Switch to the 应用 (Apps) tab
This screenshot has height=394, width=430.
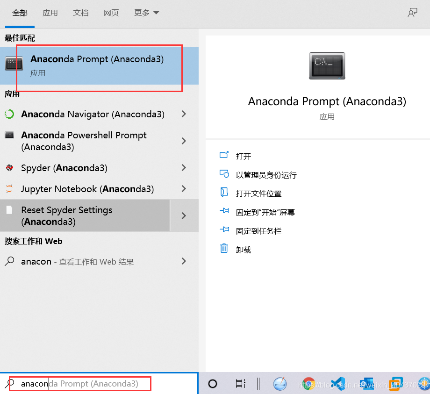tap(50, 13)
